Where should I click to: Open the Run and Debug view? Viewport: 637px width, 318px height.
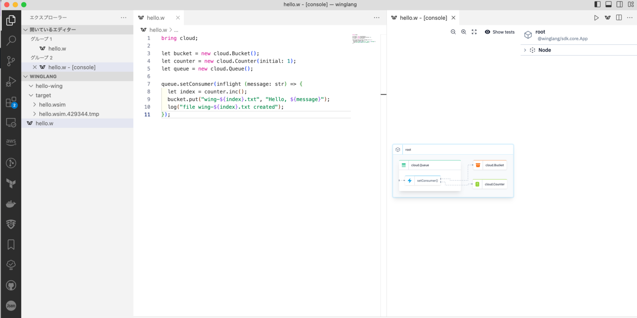(10, 80)
